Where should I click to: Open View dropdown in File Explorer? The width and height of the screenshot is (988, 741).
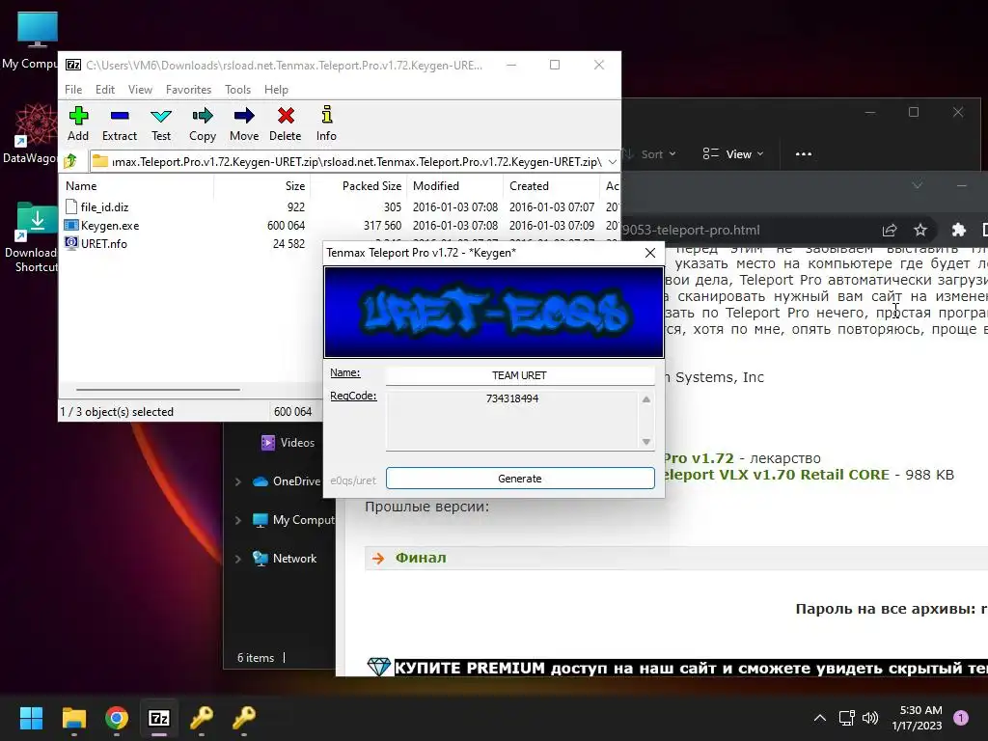[733, 154]
